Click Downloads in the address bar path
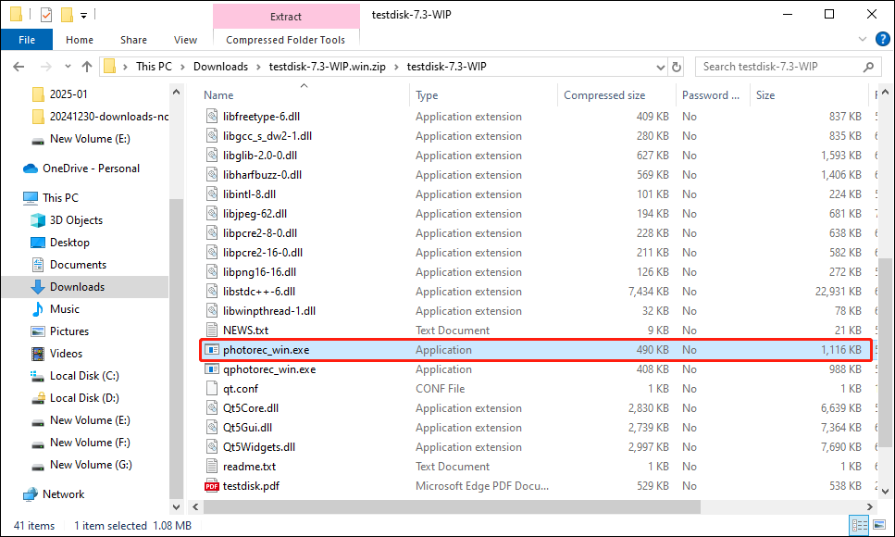 [220, 67]
